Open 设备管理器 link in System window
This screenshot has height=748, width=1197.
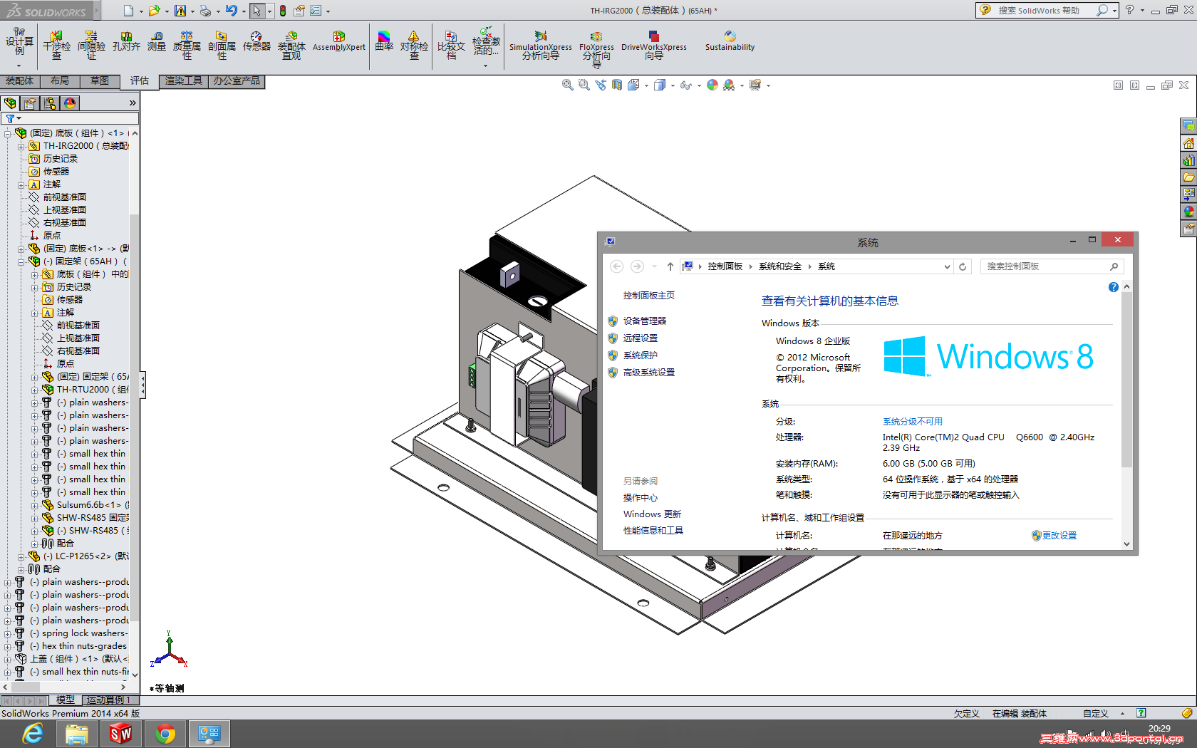pos(645,321)
